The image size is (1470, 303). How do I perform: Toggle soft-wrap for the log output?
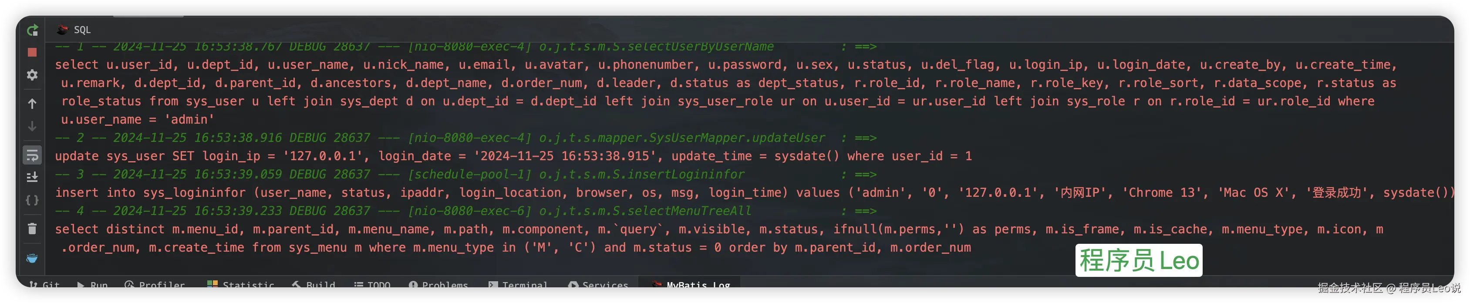coord(33,155)
